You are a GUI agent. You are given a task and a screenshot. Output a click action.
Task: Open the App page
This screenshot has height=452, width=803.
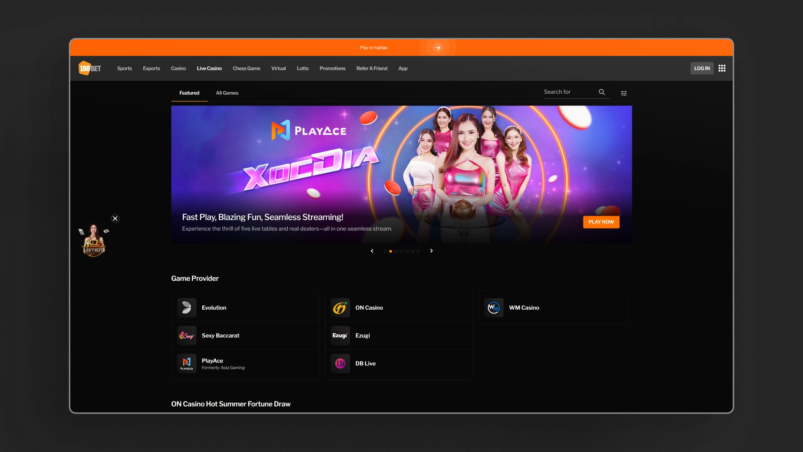point(403,68)
